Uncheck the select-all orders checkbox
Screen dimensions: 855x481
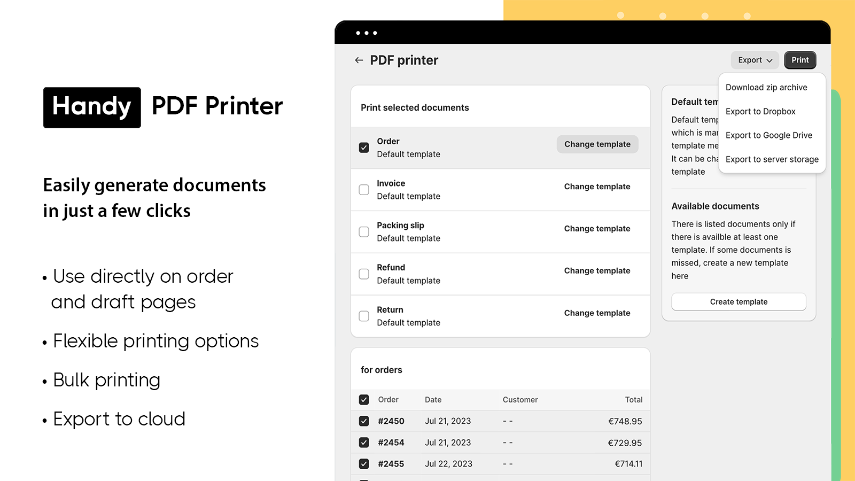(364, 399)
